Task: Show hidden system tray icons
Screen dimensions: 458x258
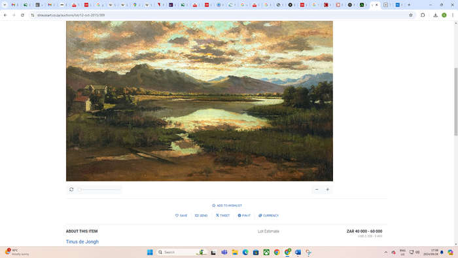Action: tap(386, 252)
